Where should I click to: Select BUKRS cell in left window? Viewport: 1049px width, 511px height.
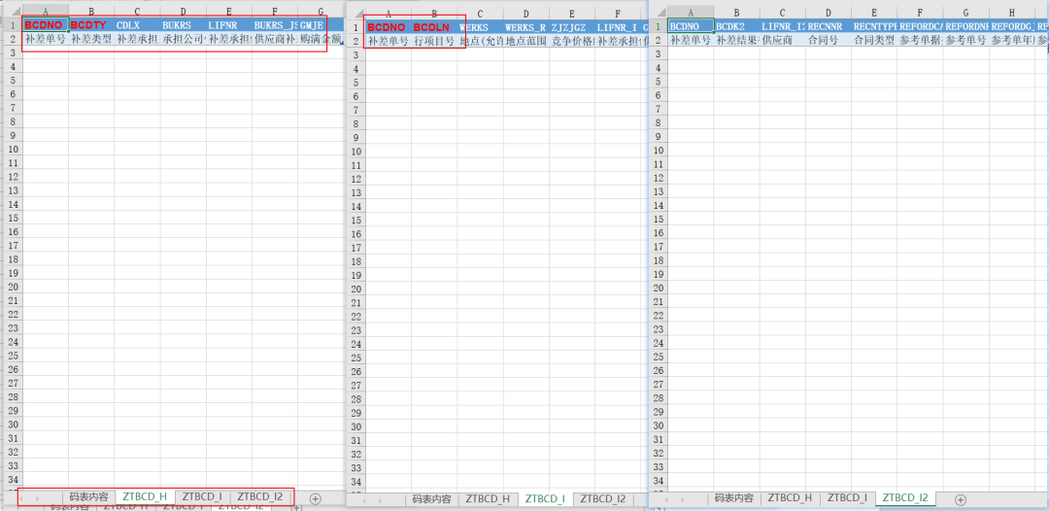[183, 25]
